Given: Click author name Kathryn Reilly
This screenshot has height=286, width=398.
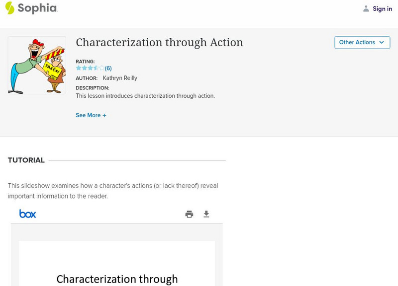Looking at the screenshot, I should pyautogui.click(x=120, y=78).
